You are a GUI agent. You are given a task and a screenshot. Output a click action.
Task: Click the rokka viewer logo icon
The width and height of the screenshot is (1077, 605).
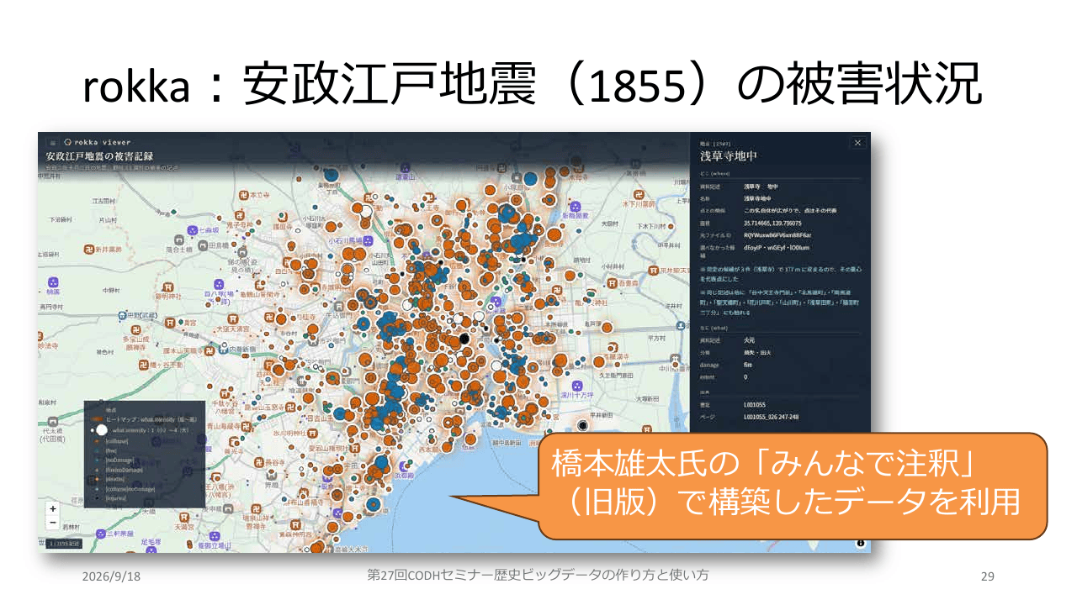click(x=68, y=143)
